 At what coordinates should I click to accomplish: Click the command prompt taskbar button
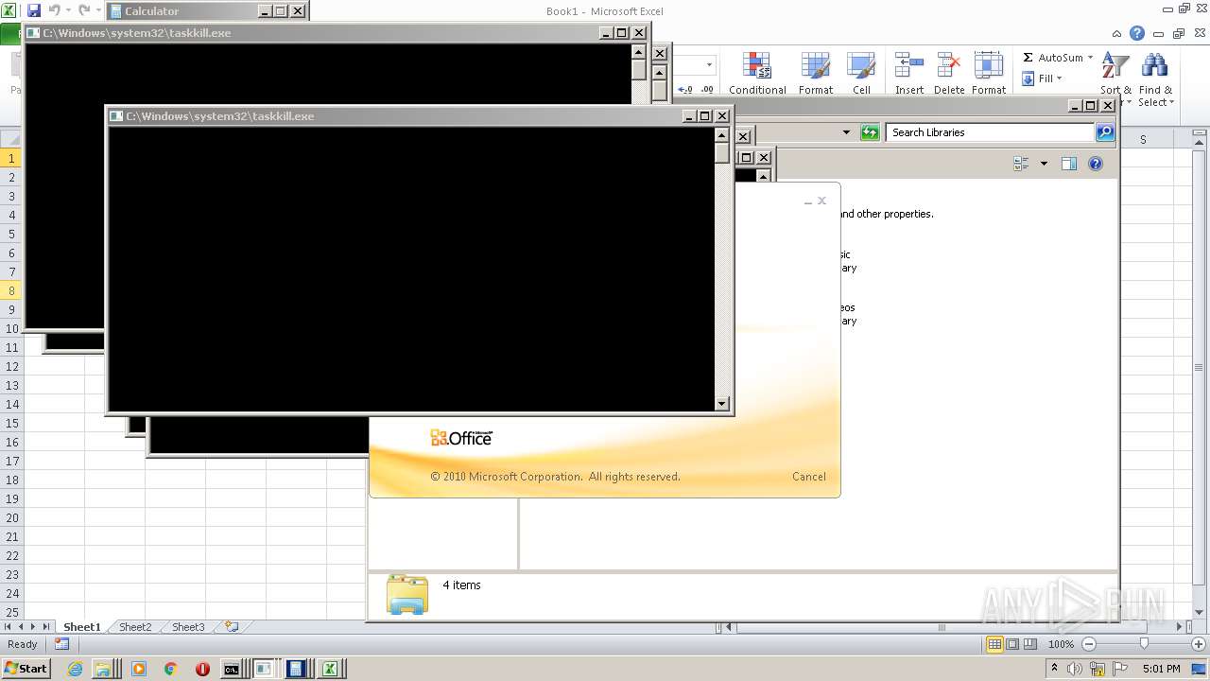pos(232,669)
